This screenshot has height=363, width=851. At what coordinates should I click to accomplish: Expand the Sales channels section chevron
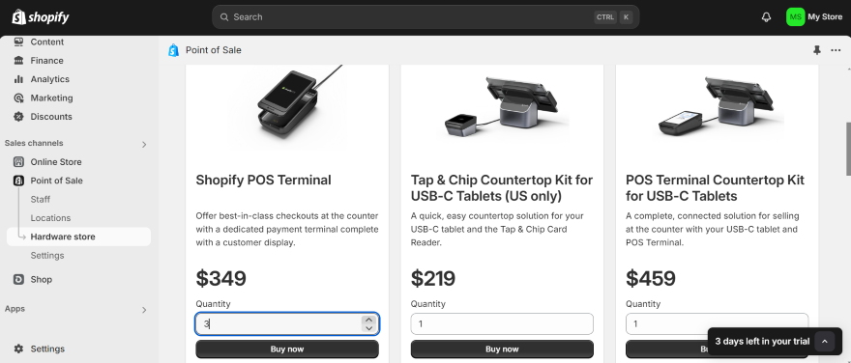[144, 144]
